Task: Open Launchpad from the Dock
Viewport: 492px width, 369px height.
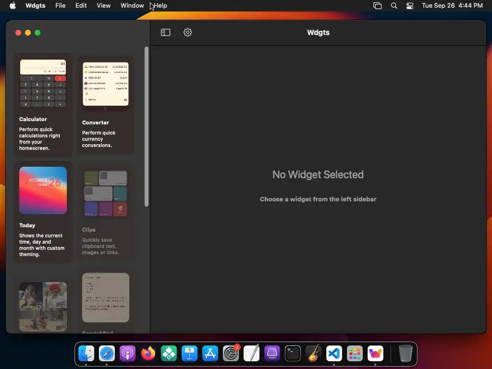Action: (x=355, y=353)
